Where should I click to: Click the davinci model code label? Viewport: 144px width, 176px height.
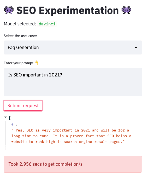pos(47,24)
